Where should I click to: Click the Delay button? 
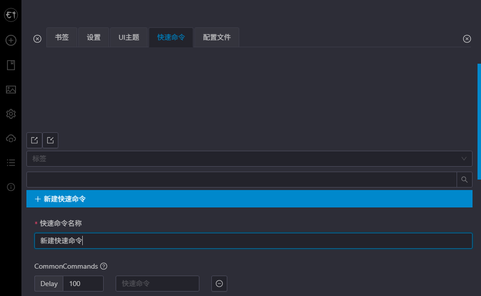(x=48, y=284)
